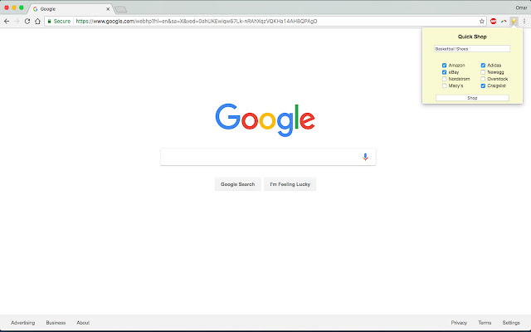Screen dimensions: 531x332
Task: Open the Settings footer link
Action: pyautogui.click(x=511, y=323)
